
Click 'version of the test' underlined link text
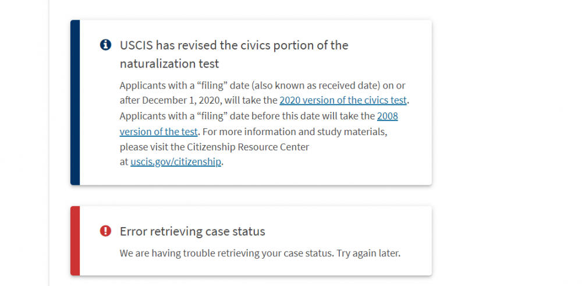coord(158,132)
